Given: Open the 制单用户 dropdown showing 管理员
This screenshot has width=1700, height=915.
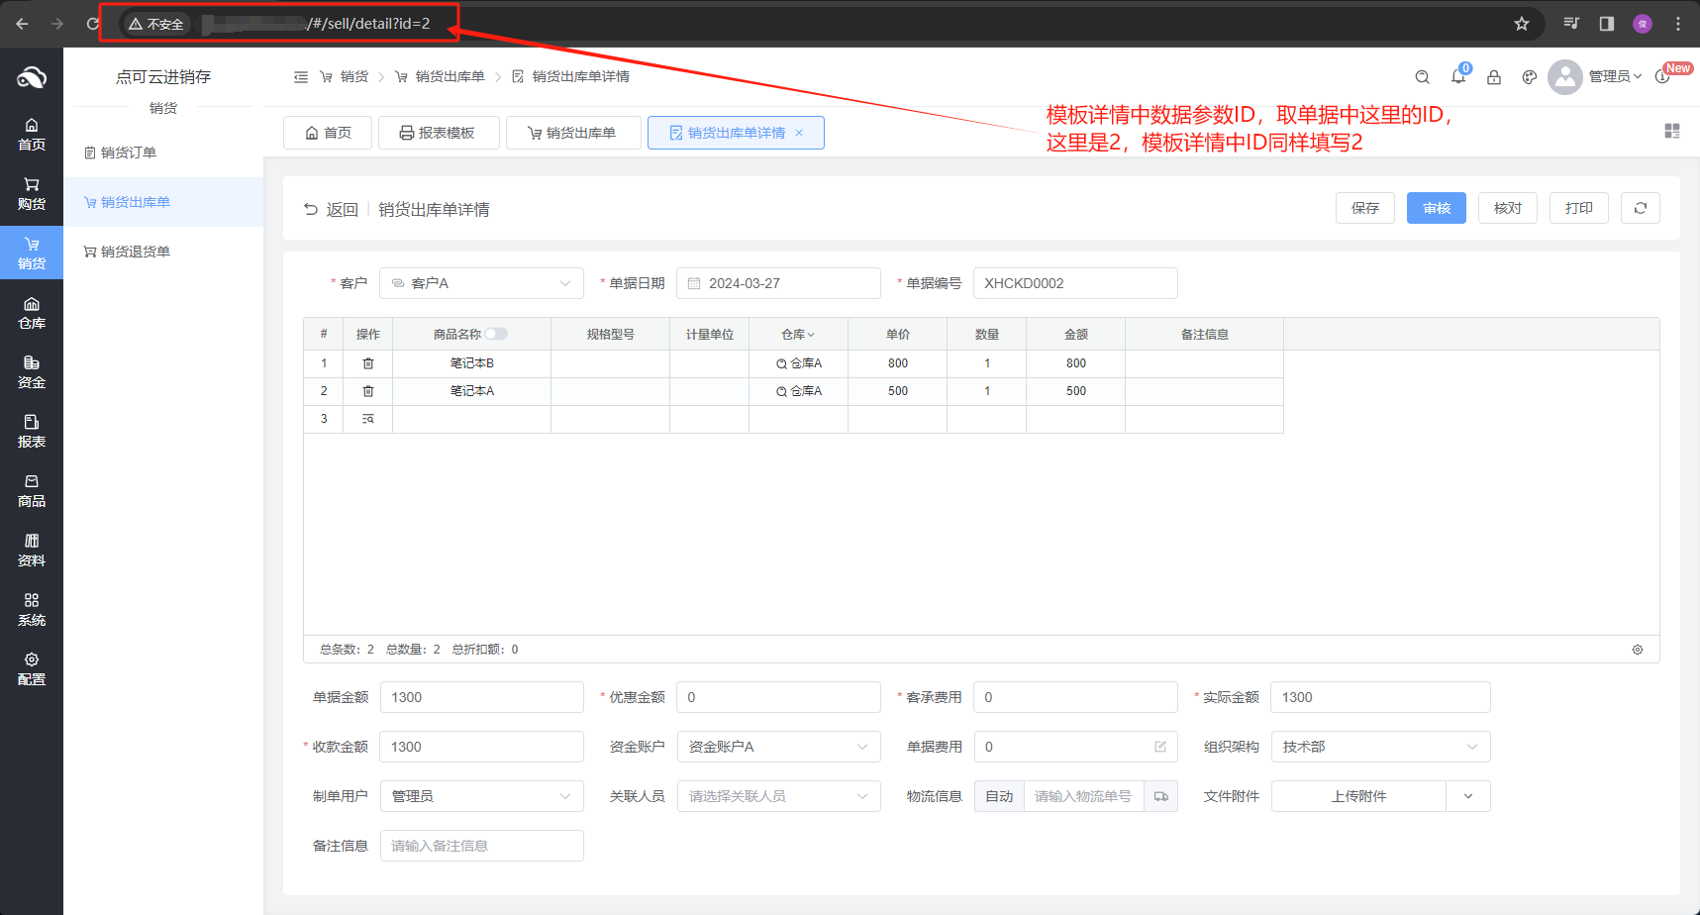Looking at the screenshot, I should (482, 796).
